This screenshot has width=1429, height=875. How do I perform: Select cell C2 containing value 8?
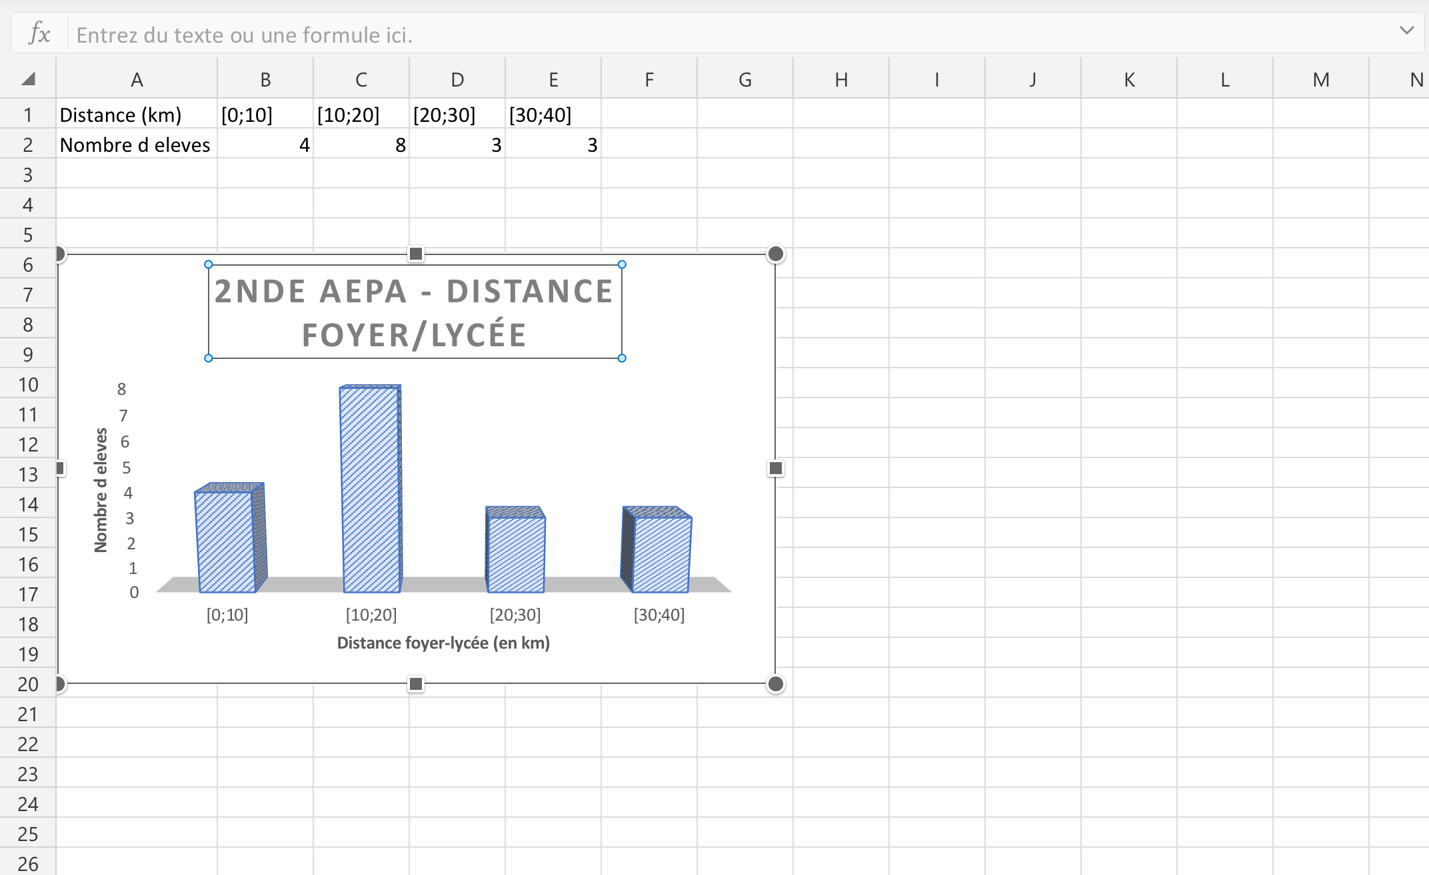coord(360,145)
